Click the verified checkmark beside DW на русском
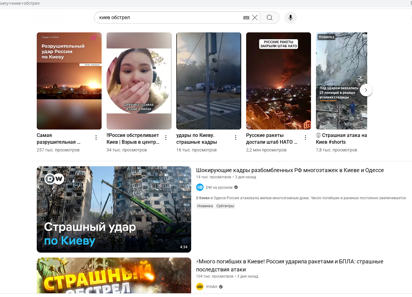 pyautogui.click(x=236, y=187)
